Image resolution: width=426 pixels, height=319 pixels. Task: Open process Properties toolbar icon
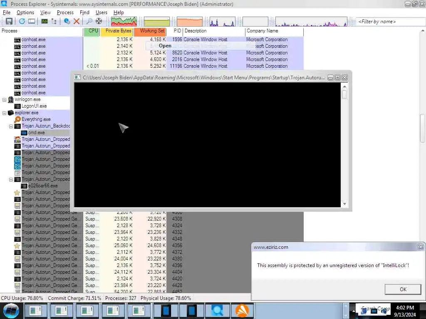(x=67, y=21)
